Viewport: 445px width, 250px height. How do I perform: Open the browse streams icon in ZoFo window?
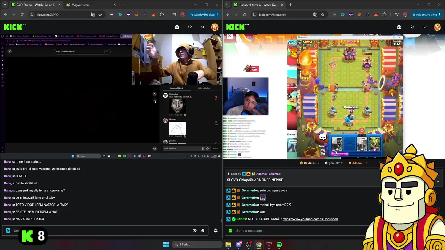click(177, 27)
